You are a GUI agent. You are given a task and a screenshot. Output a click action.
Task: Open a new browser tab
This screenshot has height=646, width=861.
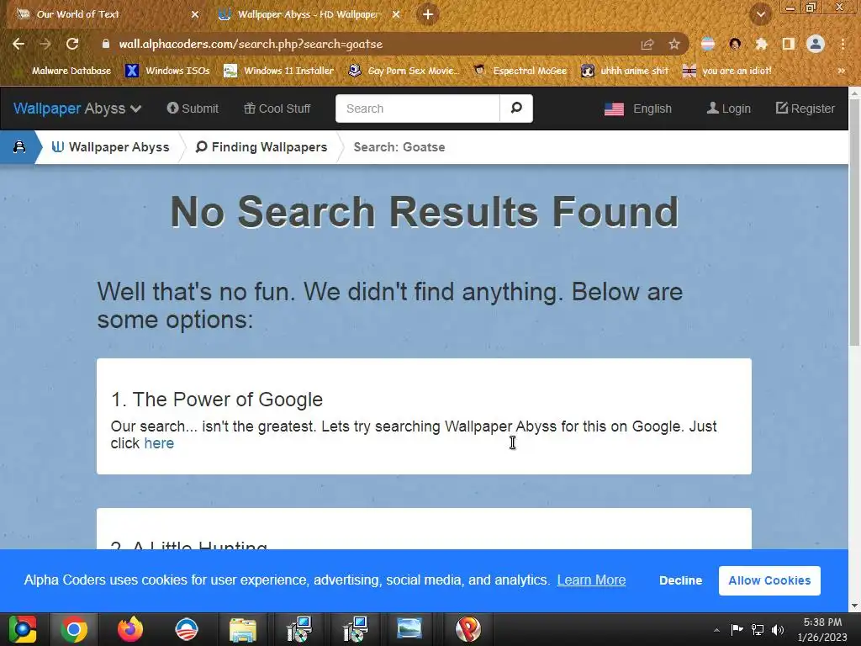[x=428, y=14]
